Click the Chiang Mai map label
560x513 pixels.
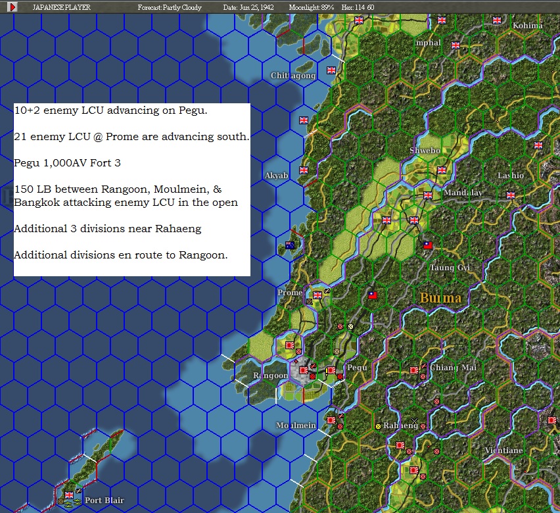pos(453,368)
